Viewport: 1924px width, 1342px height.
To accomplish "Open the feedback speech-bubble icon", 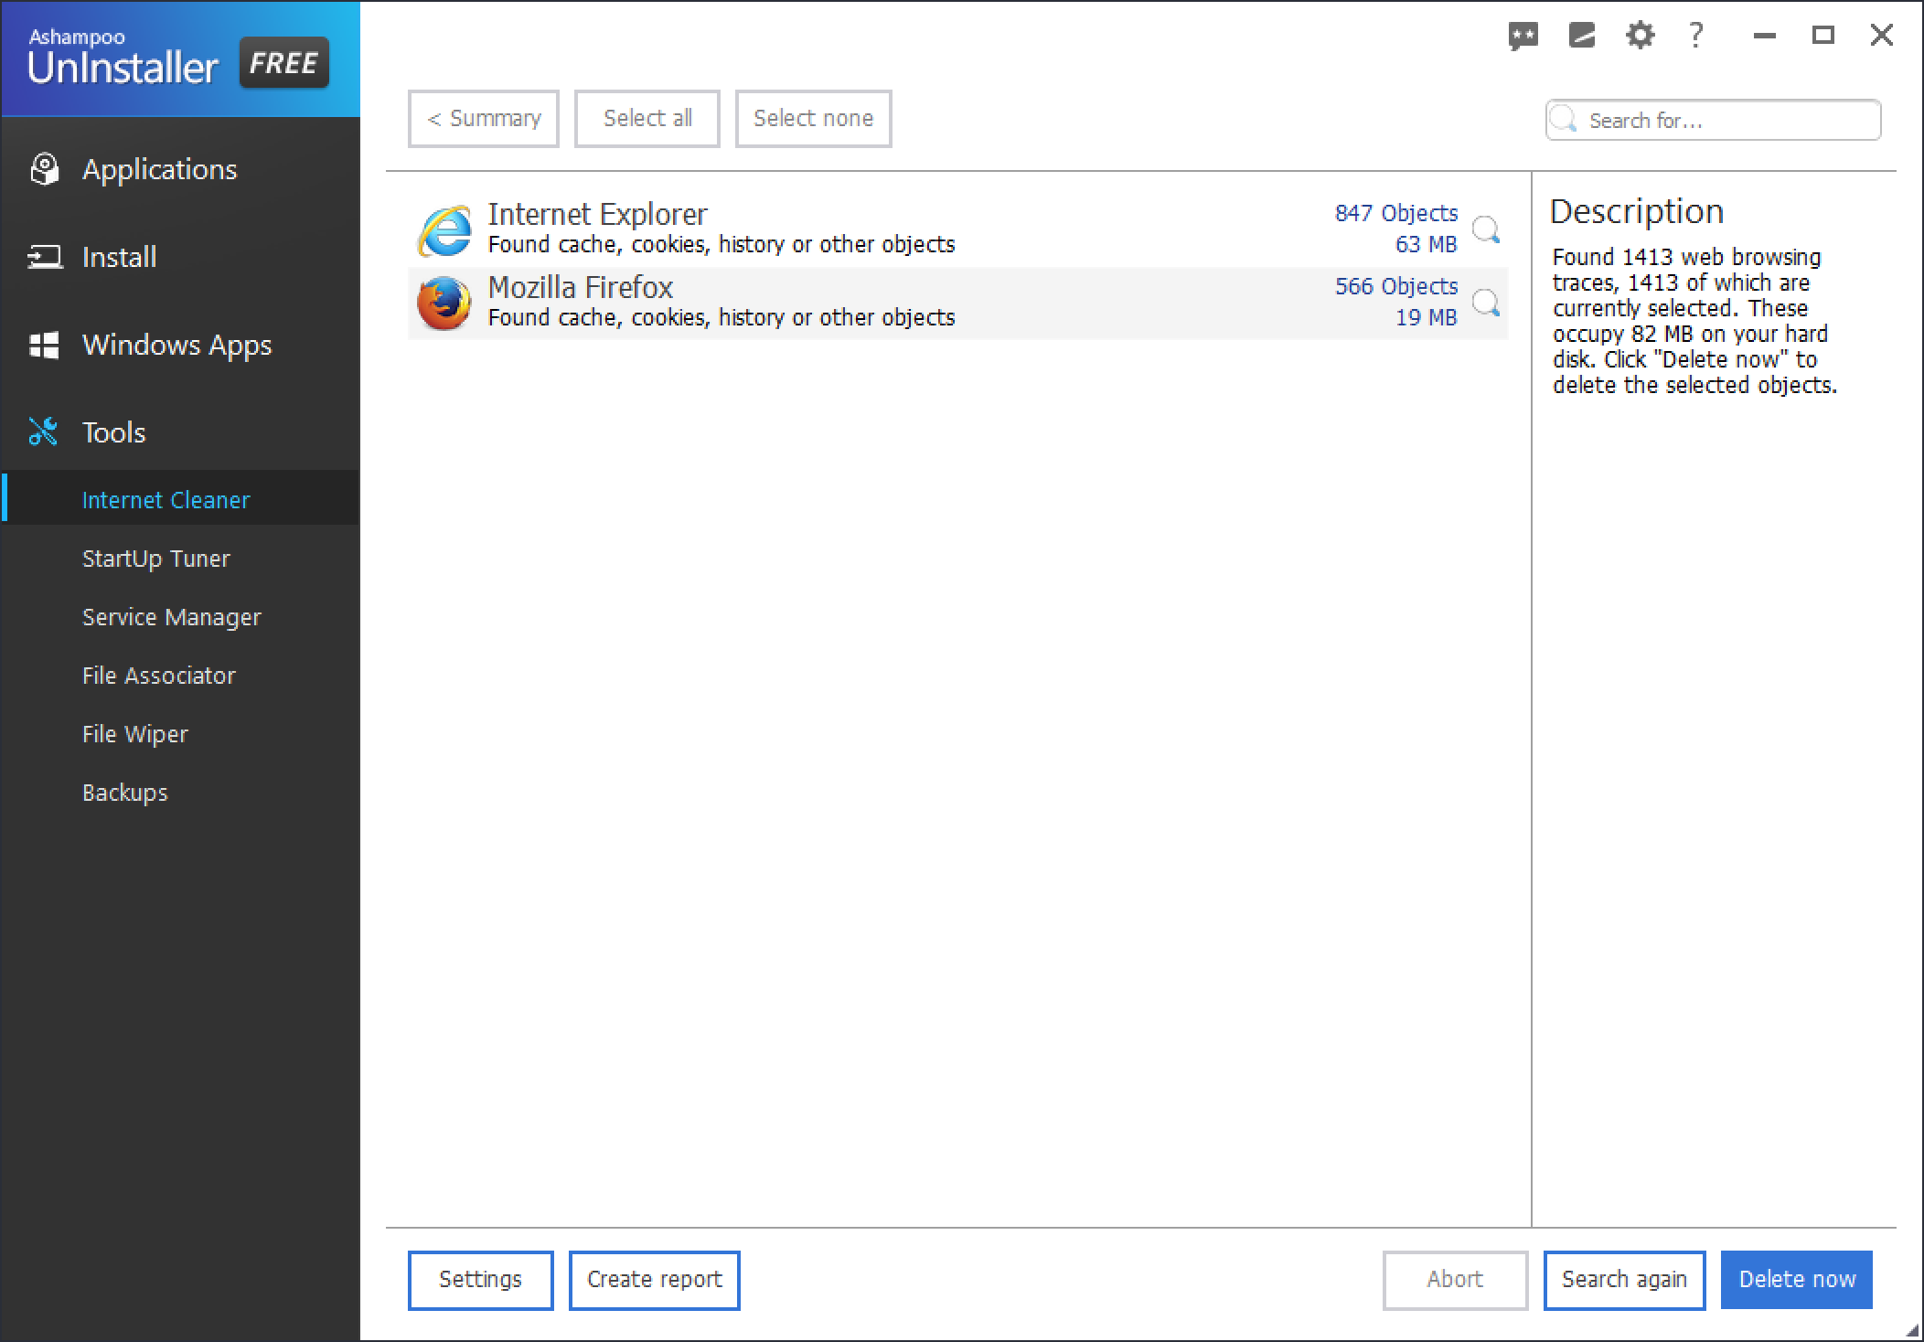I will click(1523, 37).
